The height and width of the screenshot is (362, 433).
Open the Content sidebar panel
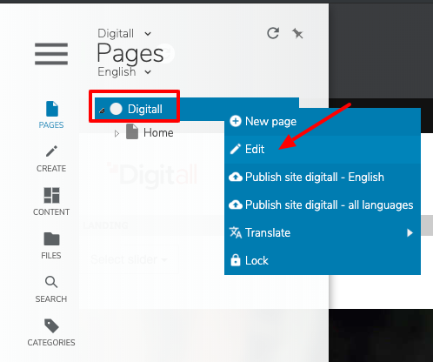(51, 202)
